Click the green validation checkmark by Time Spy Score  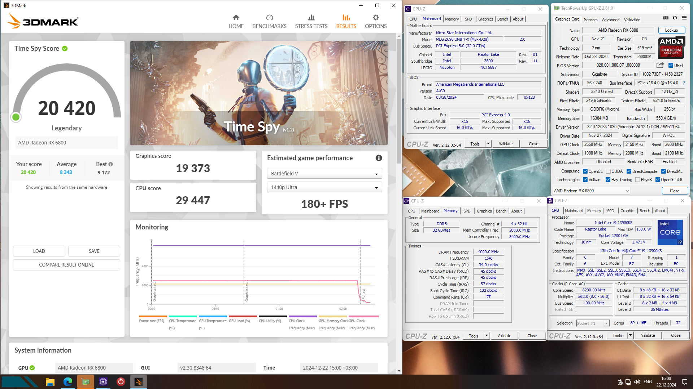click(x=65, y=49)
